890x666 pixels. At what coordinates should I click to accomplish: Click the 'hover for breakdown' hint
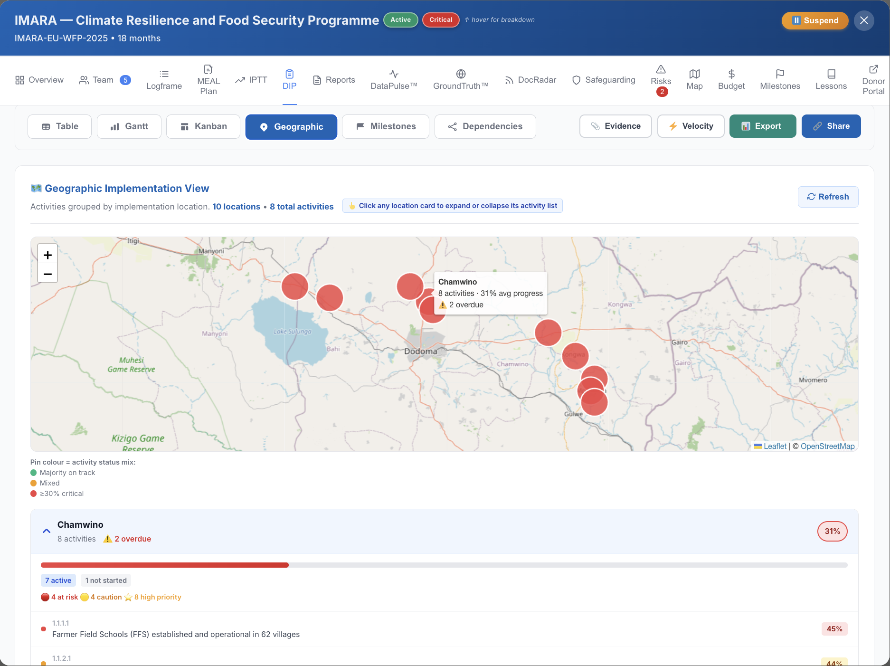pos(500,19)
